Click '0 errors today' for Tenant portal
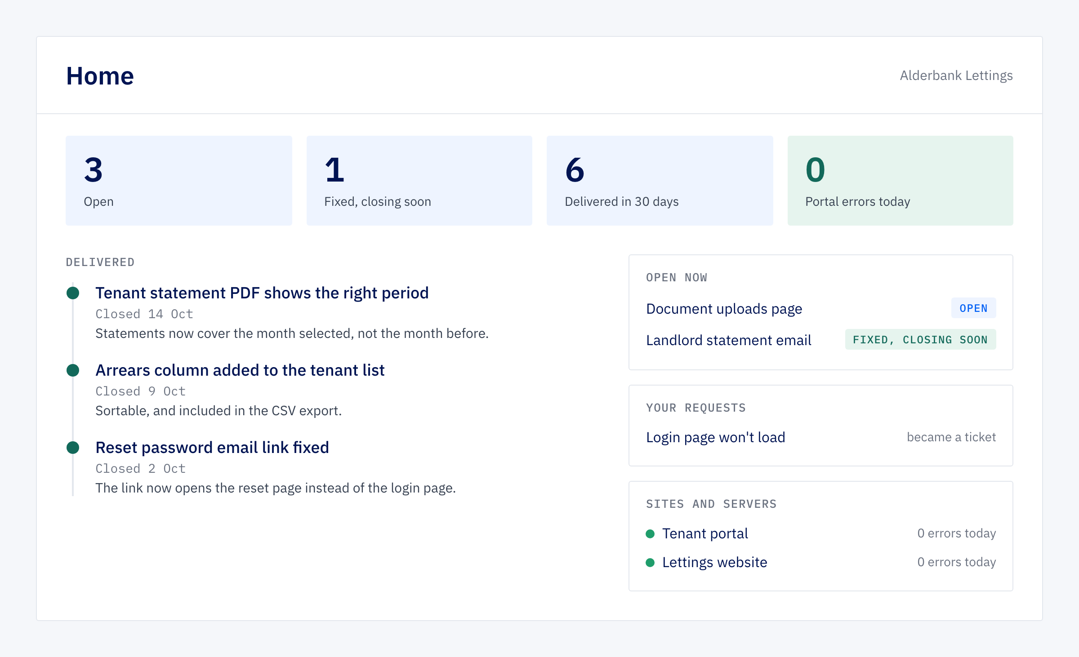This screenshot has height=657, width=1079. click(x=957, y=533)
